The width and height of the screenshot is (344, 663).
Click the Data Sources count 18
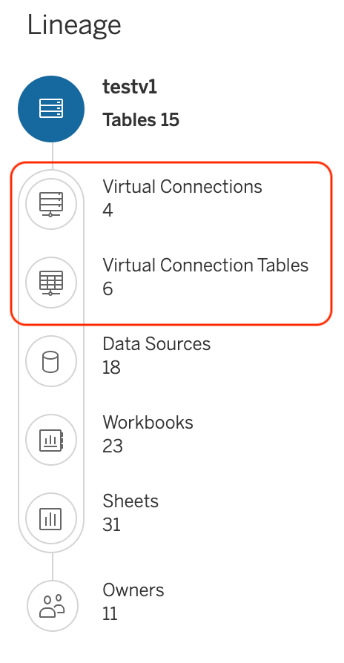(x=111, y=367)
